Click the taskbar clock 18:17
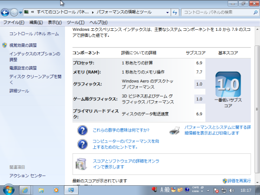The width and height of the screenshot is (260, 195). pyautogui.click(x=246, y=190)
